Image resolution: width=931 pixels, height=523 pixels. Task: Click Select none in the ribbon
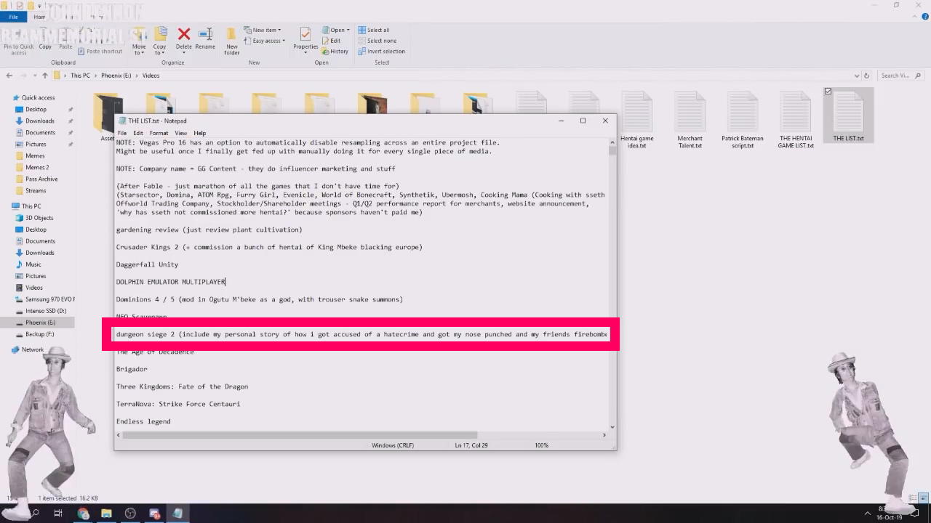coord(377,41)
